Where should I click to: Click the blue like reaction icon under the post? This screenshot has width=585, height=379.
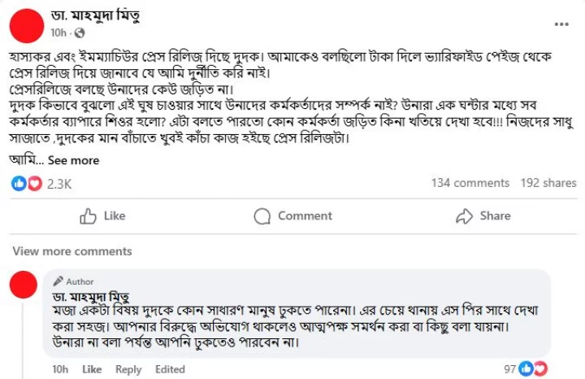pyautogui.click(x=19, y=183)
